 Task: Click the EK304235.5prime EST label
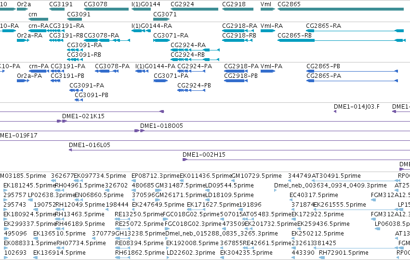click(x=246, y=253)
